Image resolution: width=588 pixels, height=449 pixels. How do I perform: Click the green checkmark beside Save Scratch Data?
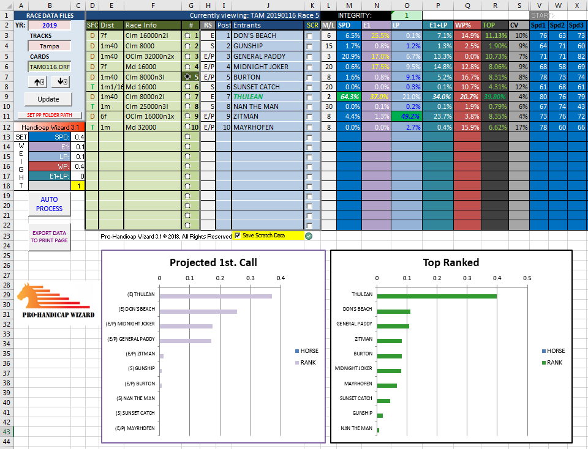coord(309,236)
